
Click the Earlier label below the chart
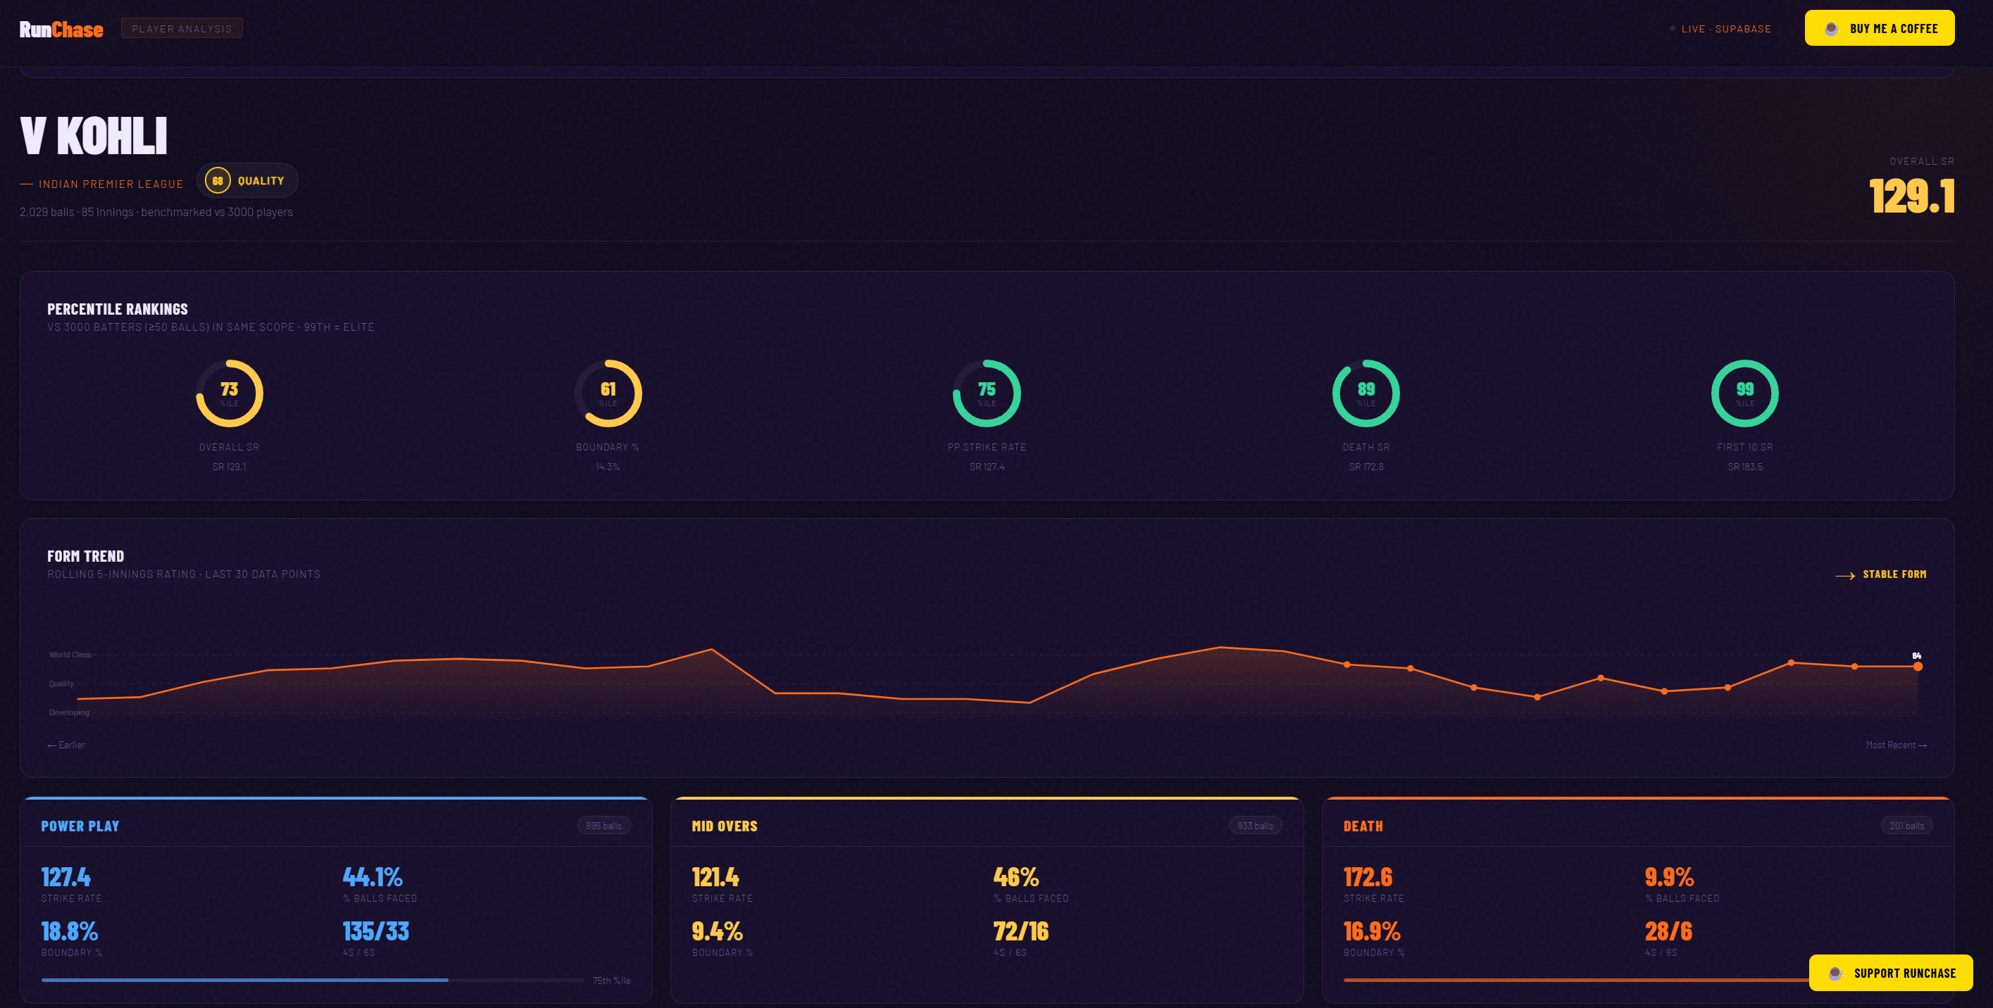[x=66, y=745]
